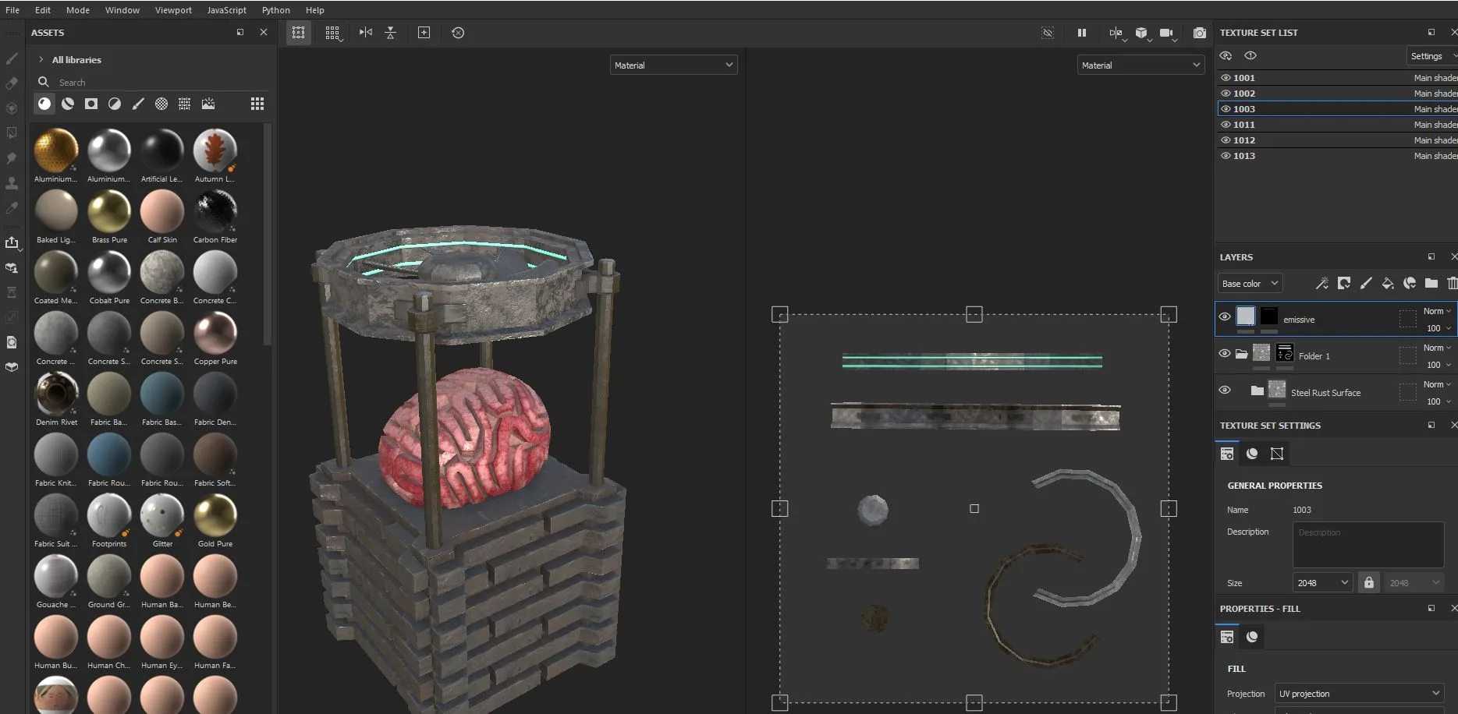Open the Base color channel dropdown
Image resolution: width=1458 pixels, height=714 pixels.
(x=1250, y=284)
